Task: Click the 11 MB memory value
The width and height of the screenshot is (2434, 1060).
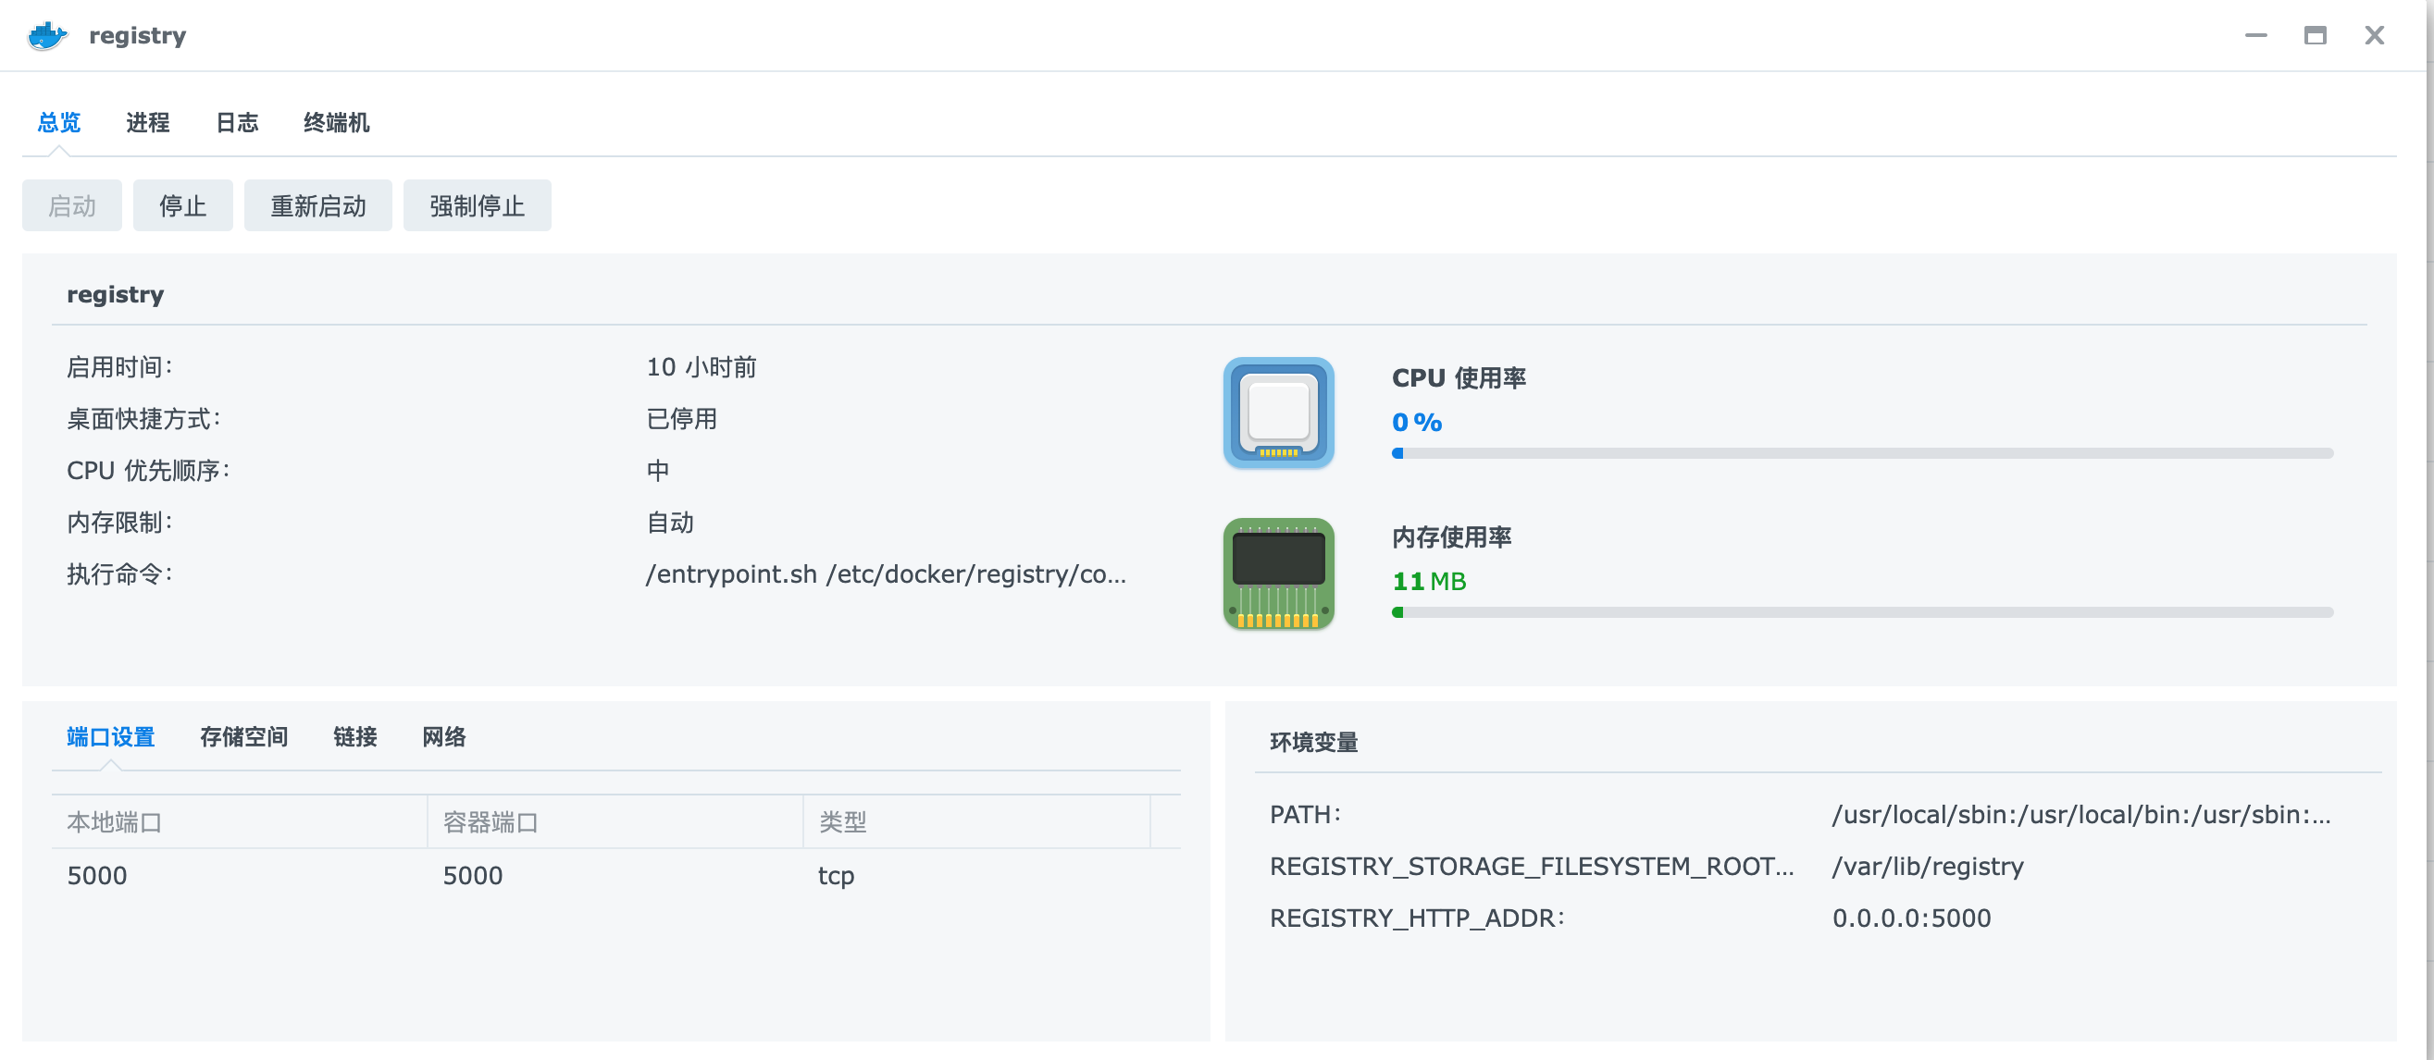Action: (1429, 581)
